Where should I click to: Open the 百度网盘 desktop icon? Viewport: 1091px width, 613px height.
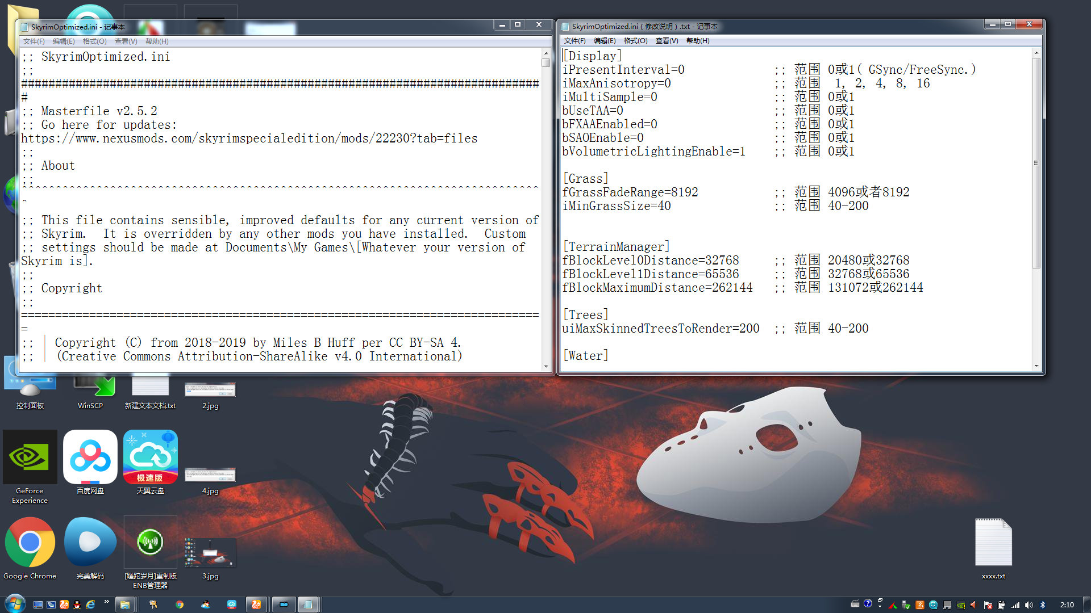click(x=90, y=457)
